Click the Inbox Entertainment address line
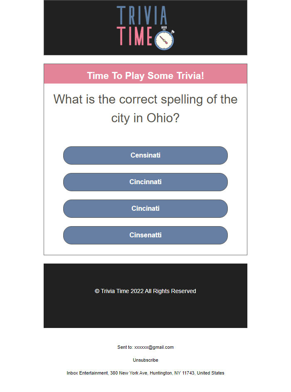291x392 pixels. point(145,373)
